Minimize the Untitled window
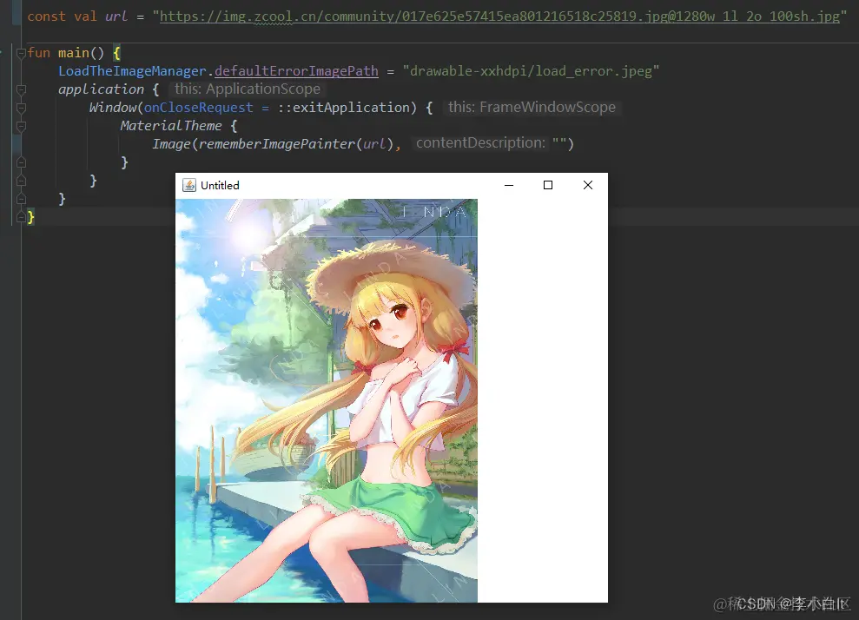Image resolution: width=859 pixels, height=620 pixels. point(509,185)
